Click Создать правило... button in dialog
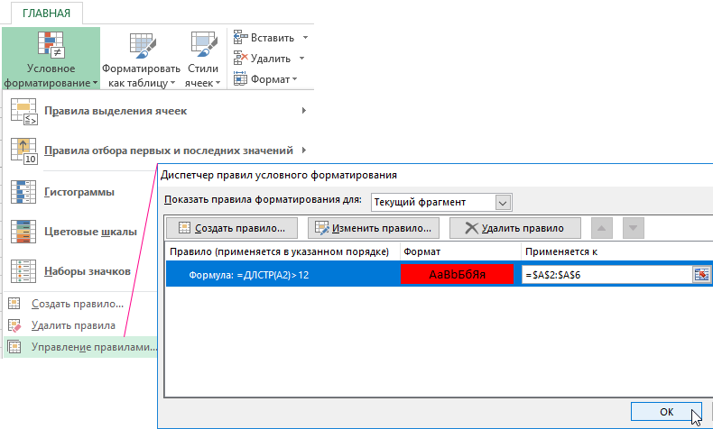 coord(232,228)
